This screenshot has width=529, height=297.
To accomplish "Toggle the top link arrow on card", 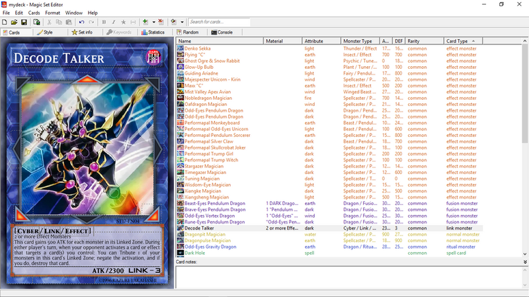I will pos(87,79).
